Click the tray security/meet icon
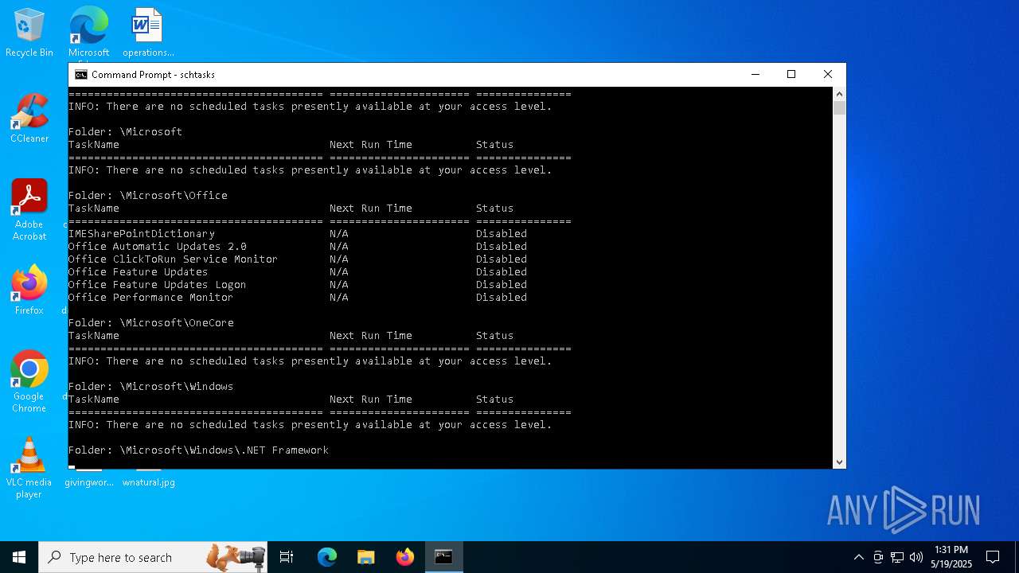 (x=878, y=557)
